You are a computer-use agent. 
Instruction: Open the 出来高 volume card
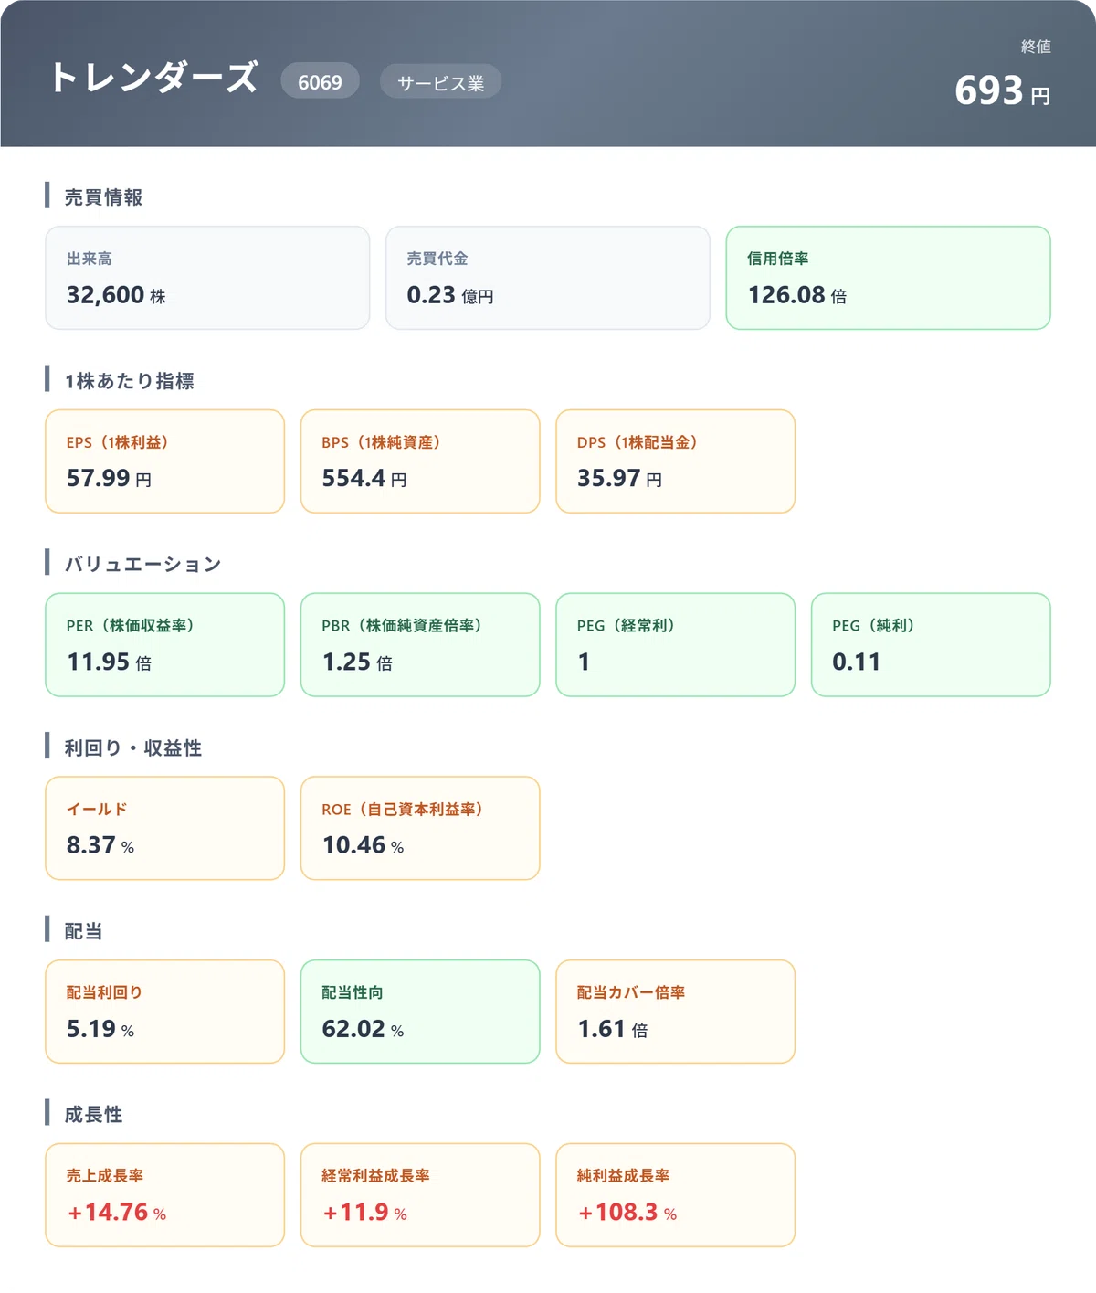point(207,278)
